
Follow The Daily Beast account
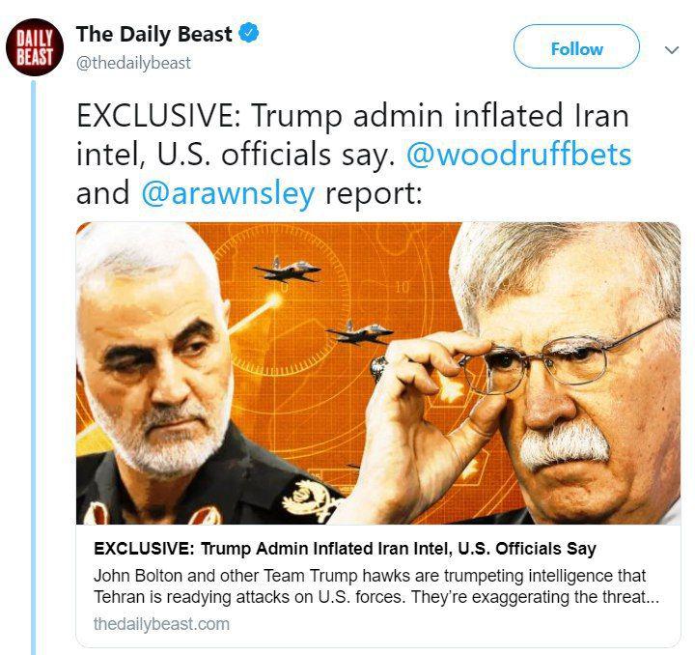[x=576, y=46]
